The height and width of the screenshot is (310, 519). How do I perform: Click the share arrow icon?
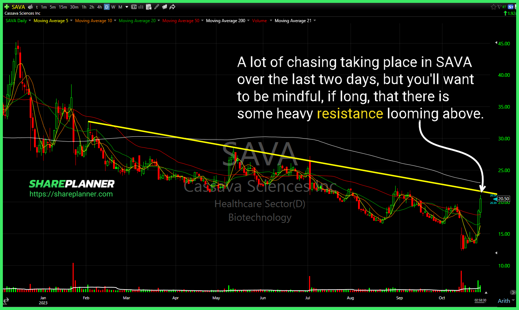coord(172,7)
